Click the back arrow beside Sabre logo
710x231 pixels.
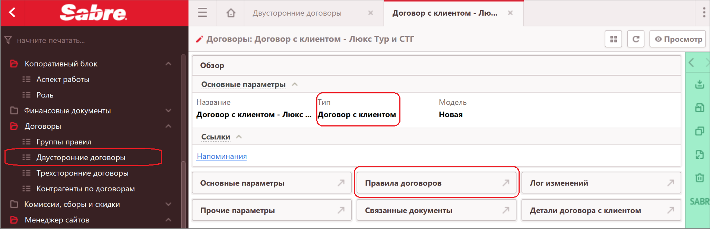pos(12,13)
